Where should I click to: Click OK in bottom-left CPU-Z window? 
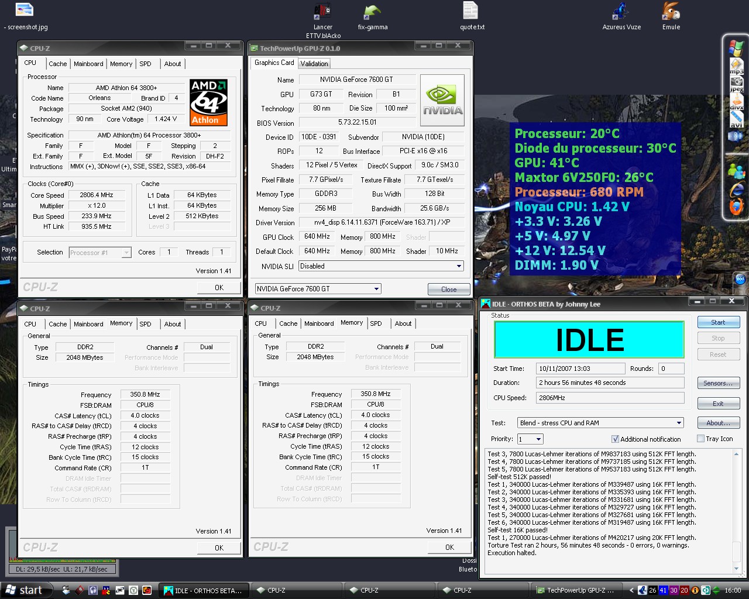point(219,548)
